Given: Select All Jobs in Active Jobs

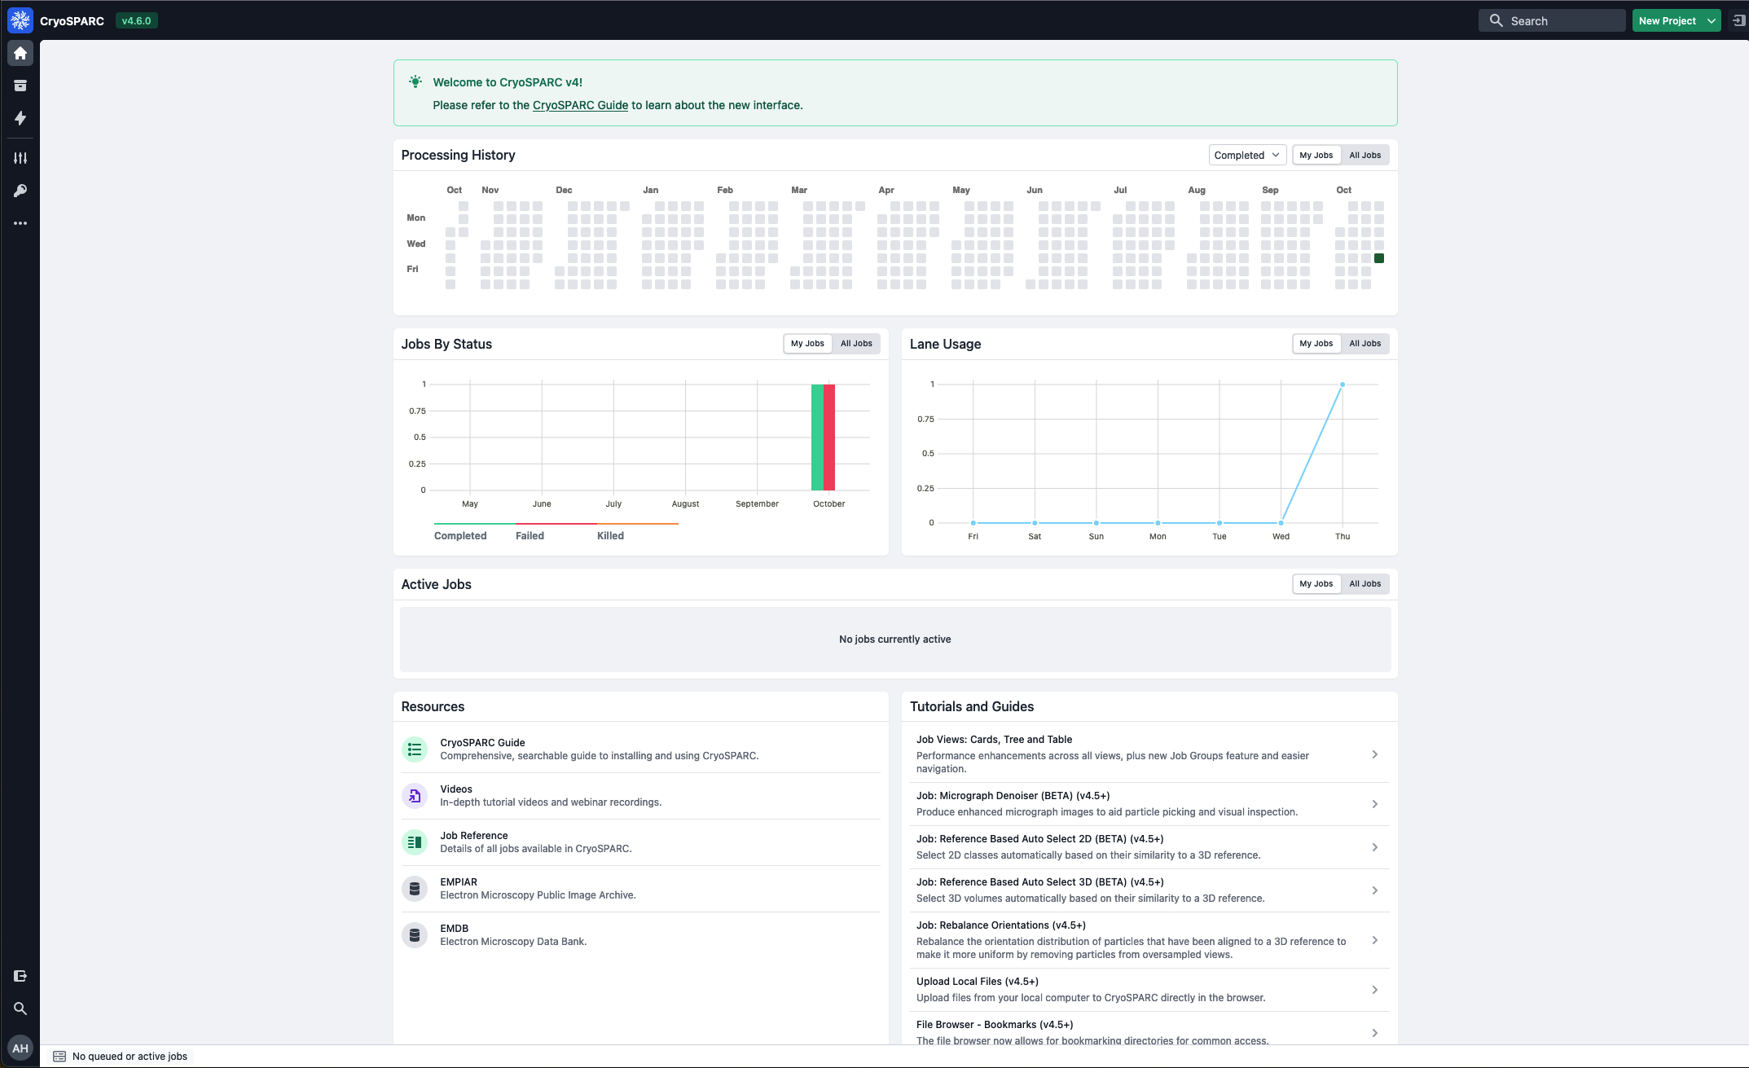Looking at the screenshot, I should point(1365,584).
